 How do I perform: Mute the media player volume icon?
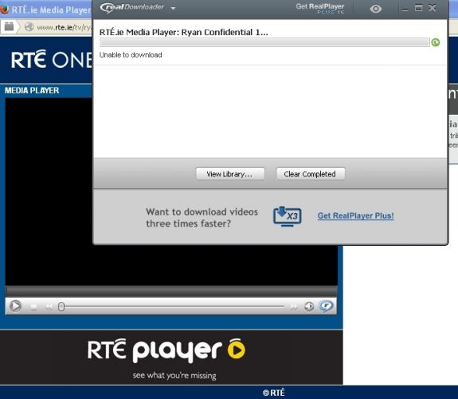[x=309, y=306]
